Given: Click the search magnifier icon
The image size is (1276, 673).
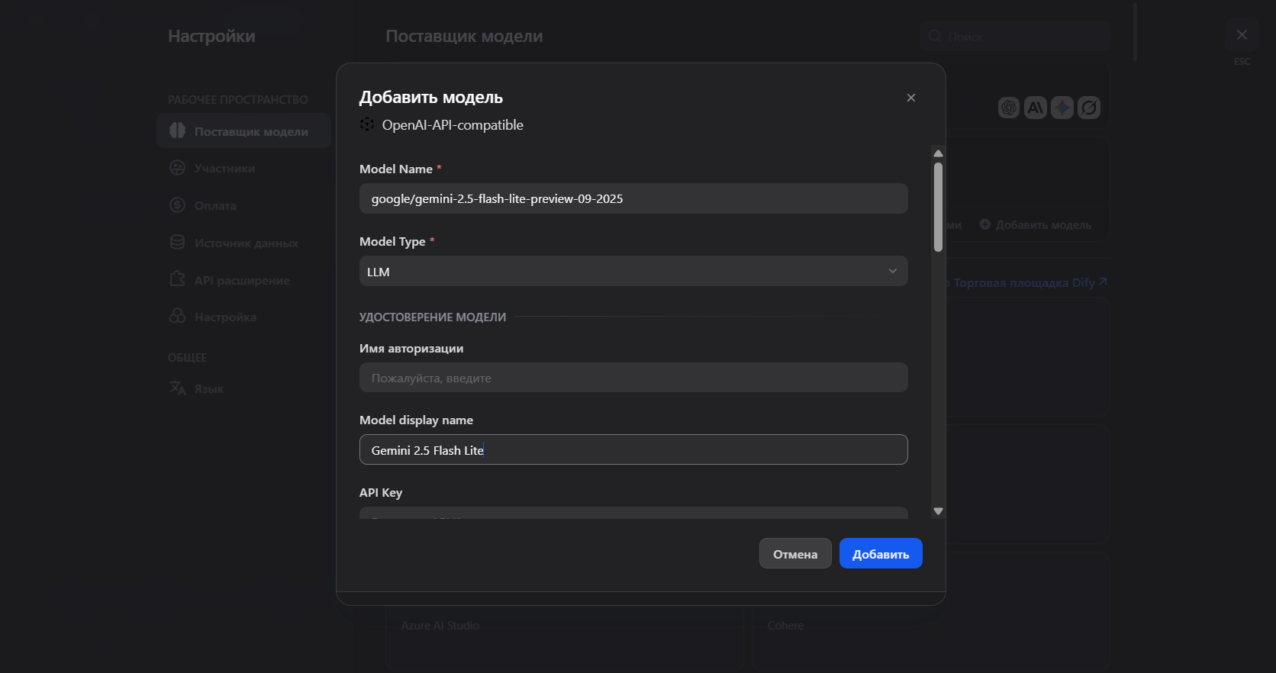Looking at the screenshot, I should click(x=935, y=36).
